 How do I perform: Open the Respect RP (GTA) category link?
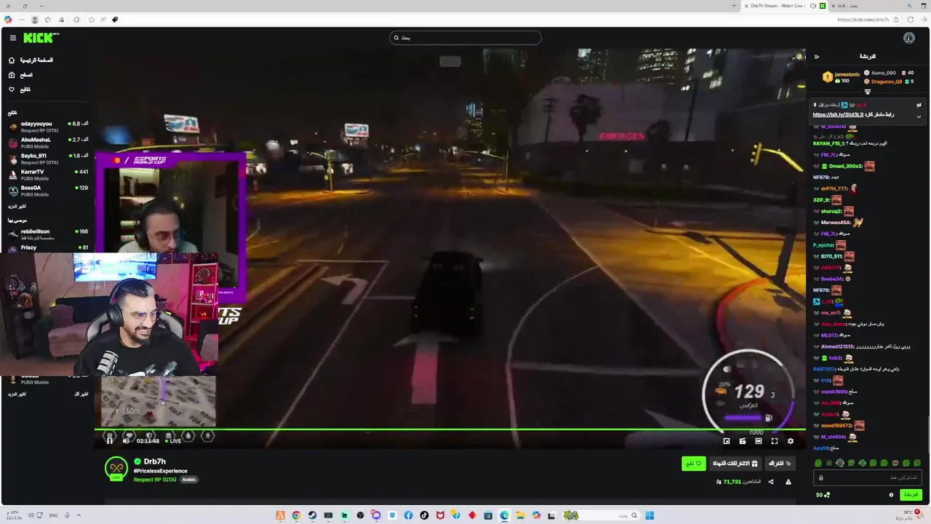tap(155, 480)
